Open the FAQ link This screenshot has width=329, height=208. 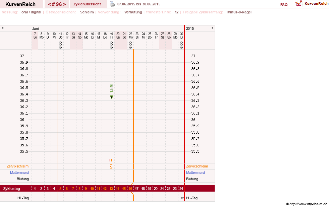(x=284, y=5)
